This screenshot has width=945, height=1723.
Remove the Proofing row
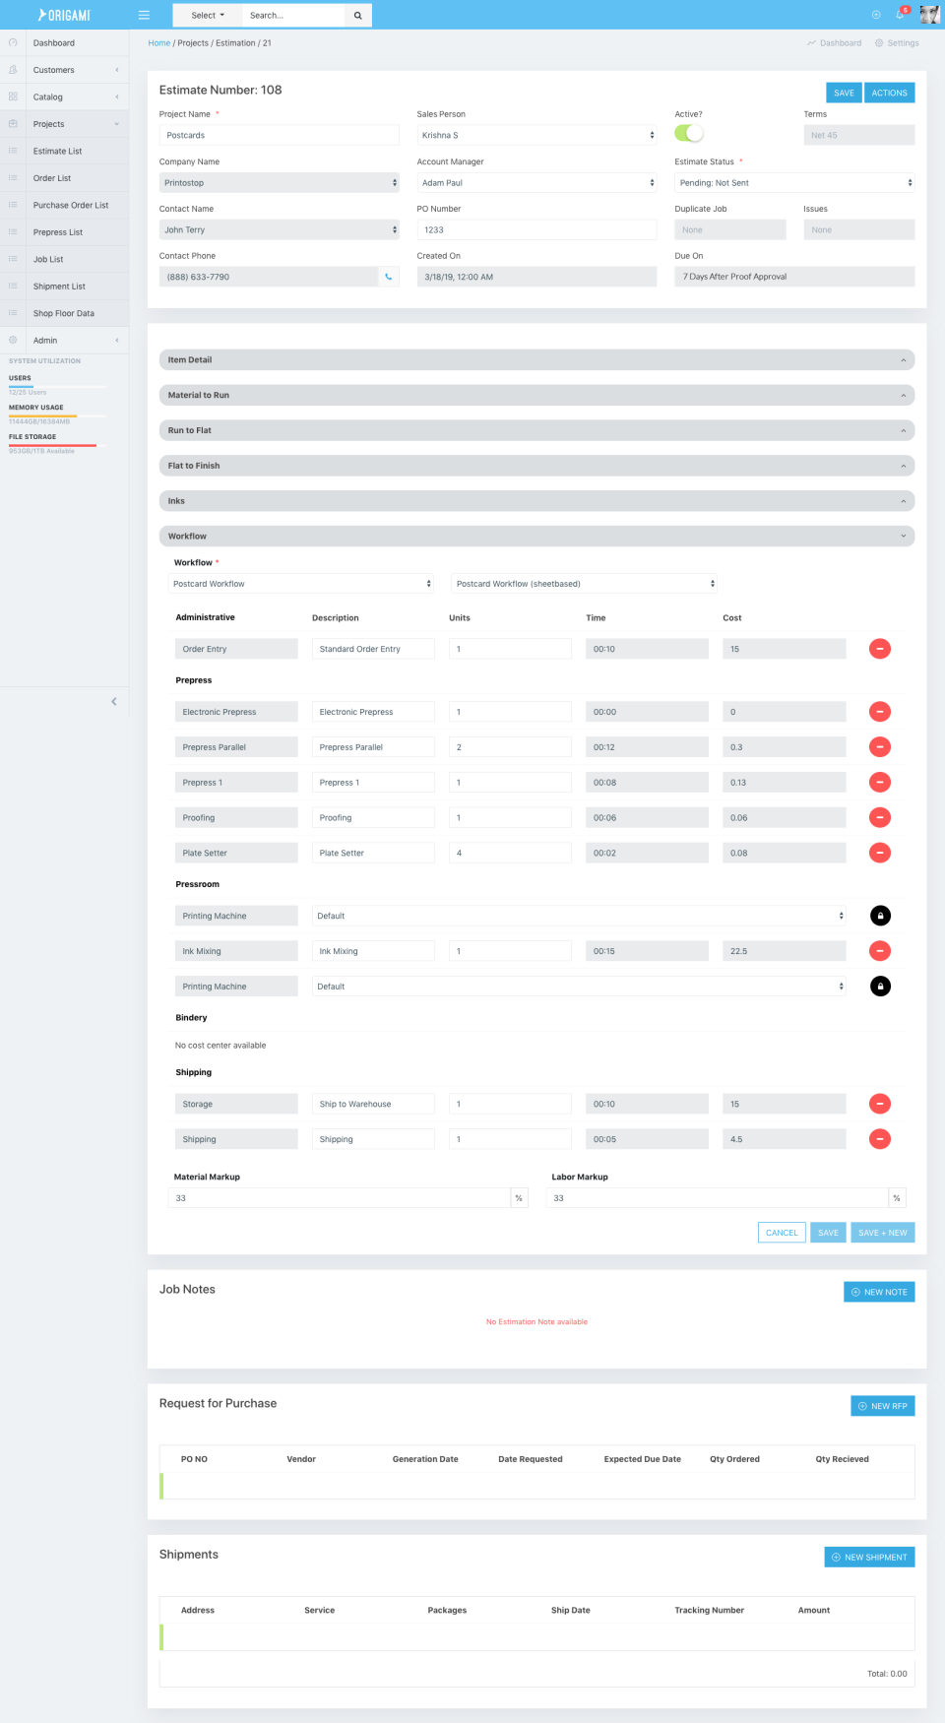(x=880, y=817)
